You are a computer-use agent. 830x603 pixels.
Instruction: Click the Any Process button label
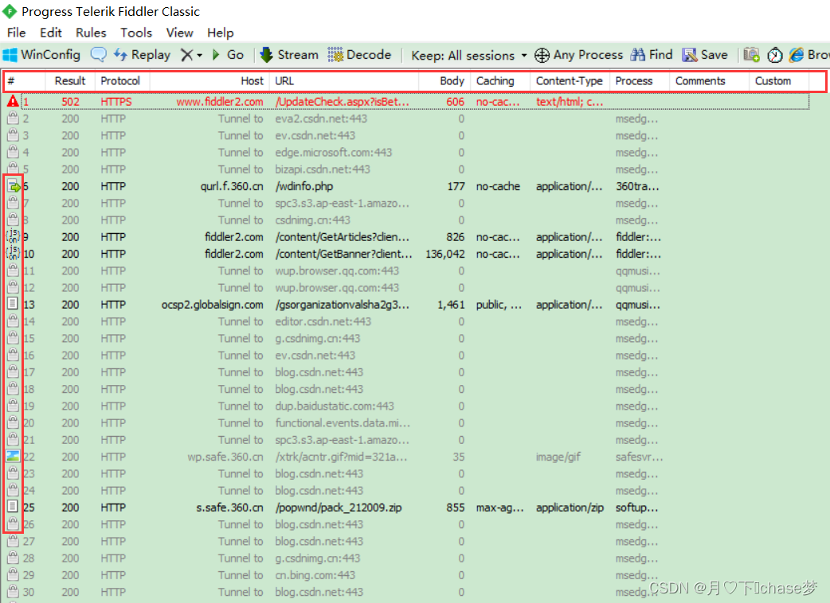588,55
